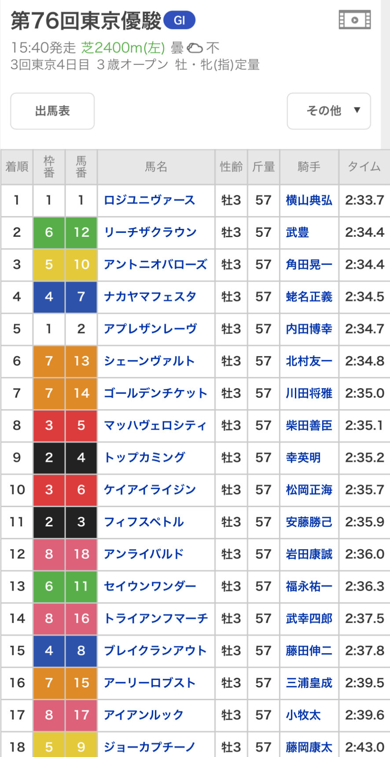Open horse アントニオバローズ page
390x757 pixels.
coord(155,265)
